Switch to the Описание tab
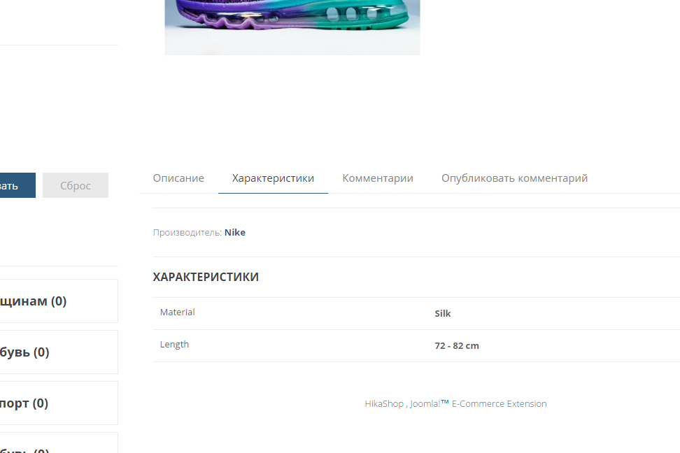This screenshot has width=680, height=453. tap(178, 178)
